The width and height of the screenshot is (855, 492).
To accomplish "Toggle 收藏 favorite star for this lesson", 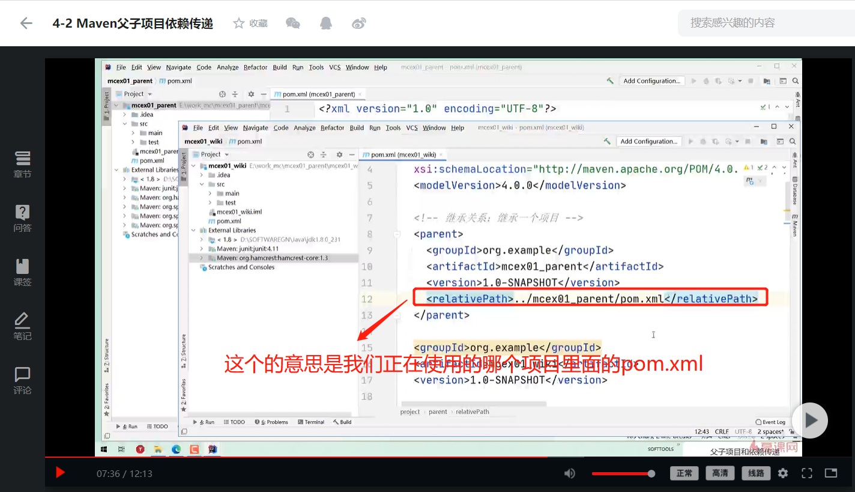I will point(250,23).
